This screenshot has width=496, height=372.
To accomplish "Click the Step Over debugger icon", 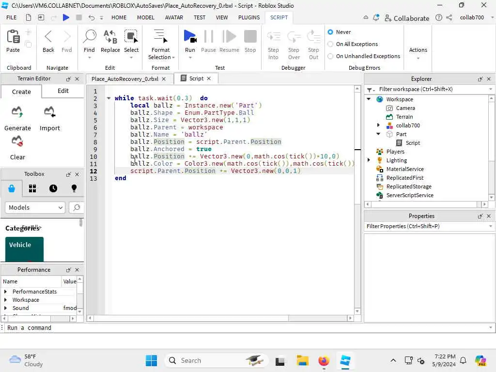I will pos(294,37).
